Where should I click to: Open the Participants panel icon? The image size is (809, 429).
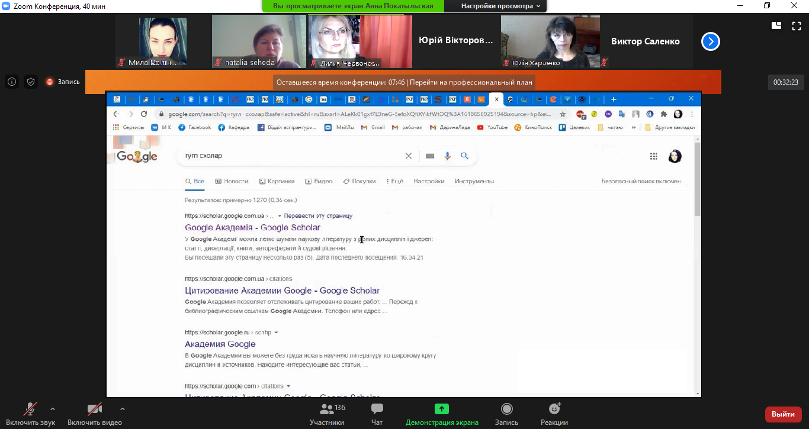(326, 409)
